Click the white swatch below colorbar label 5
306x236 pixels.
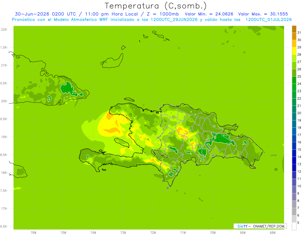coord(294,226)
